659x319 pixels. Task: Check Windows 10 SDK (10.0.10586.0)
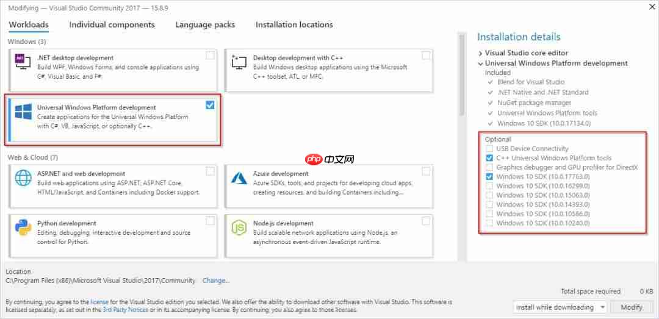[x=489, y=213]
